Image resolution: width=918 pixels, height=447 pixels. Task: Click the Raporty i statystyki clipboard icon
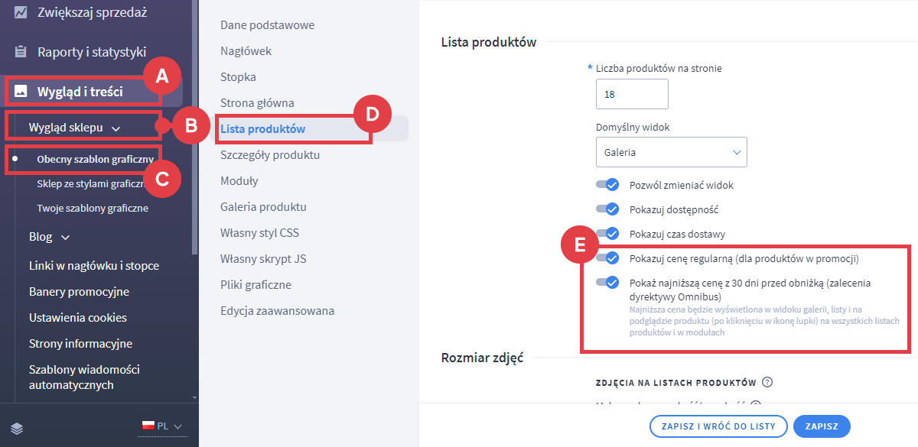[x=21, y=52]
